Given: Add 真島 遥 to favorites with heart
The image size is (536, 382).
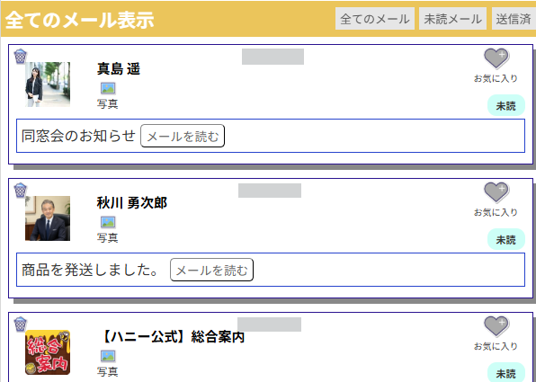Looking at the screenshot, I should click(496, 58).
